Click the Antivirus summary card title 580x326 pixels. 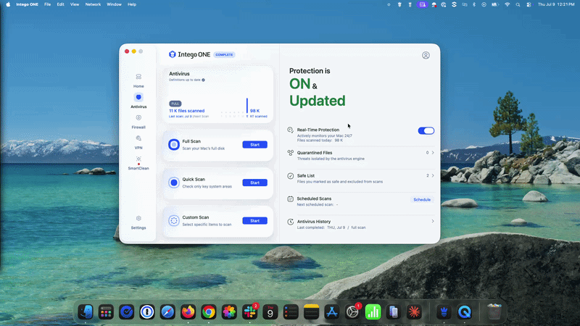click(179, 74)
